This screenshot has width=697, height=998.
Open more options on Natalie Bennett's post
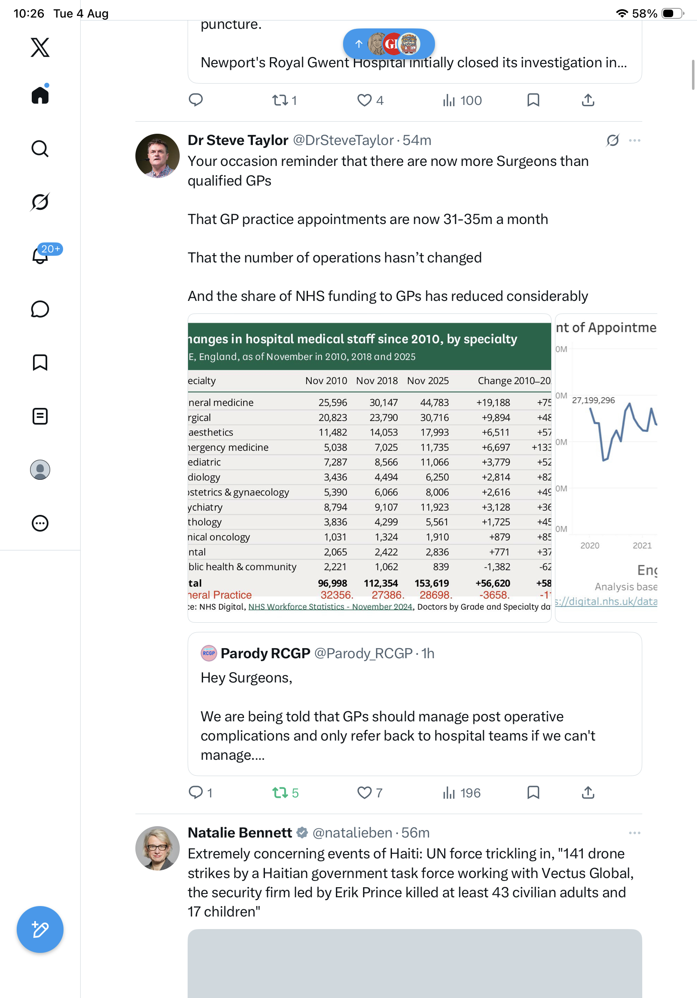(x=634, y=833)
